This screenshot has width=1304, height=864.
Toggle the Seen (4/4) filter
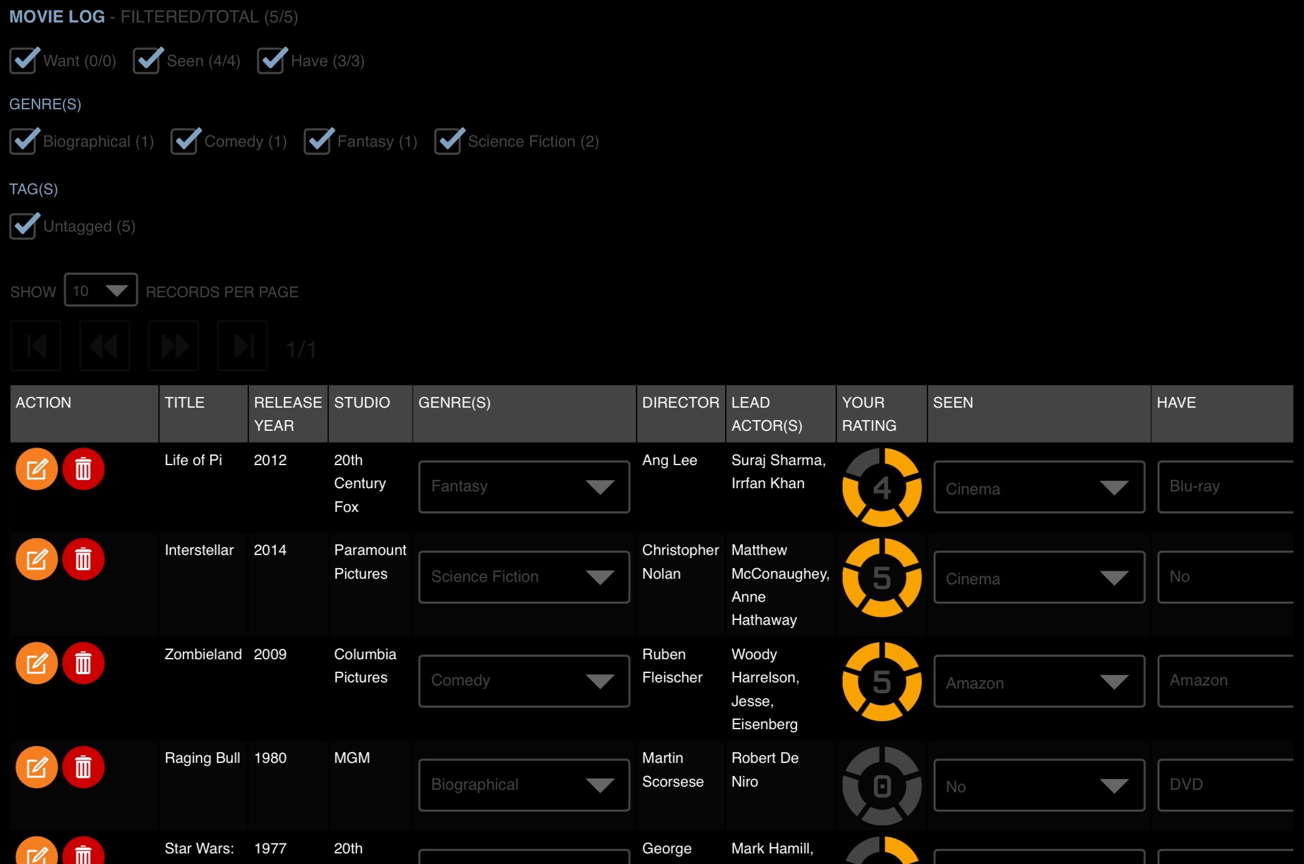(x=148, y=61)
